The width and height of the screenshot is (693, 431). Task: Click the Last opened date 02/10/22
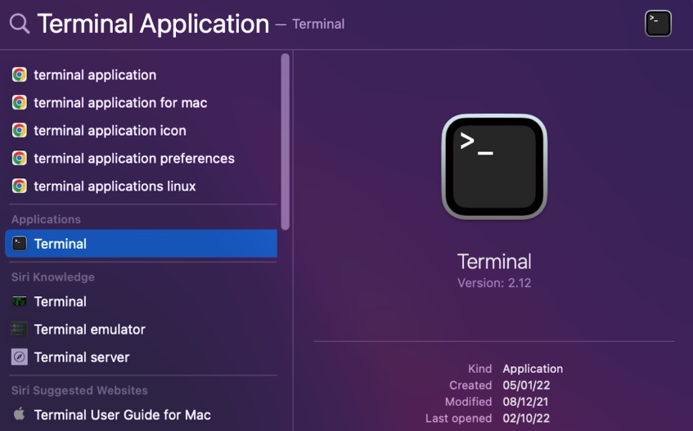click(x=526, y=418)
